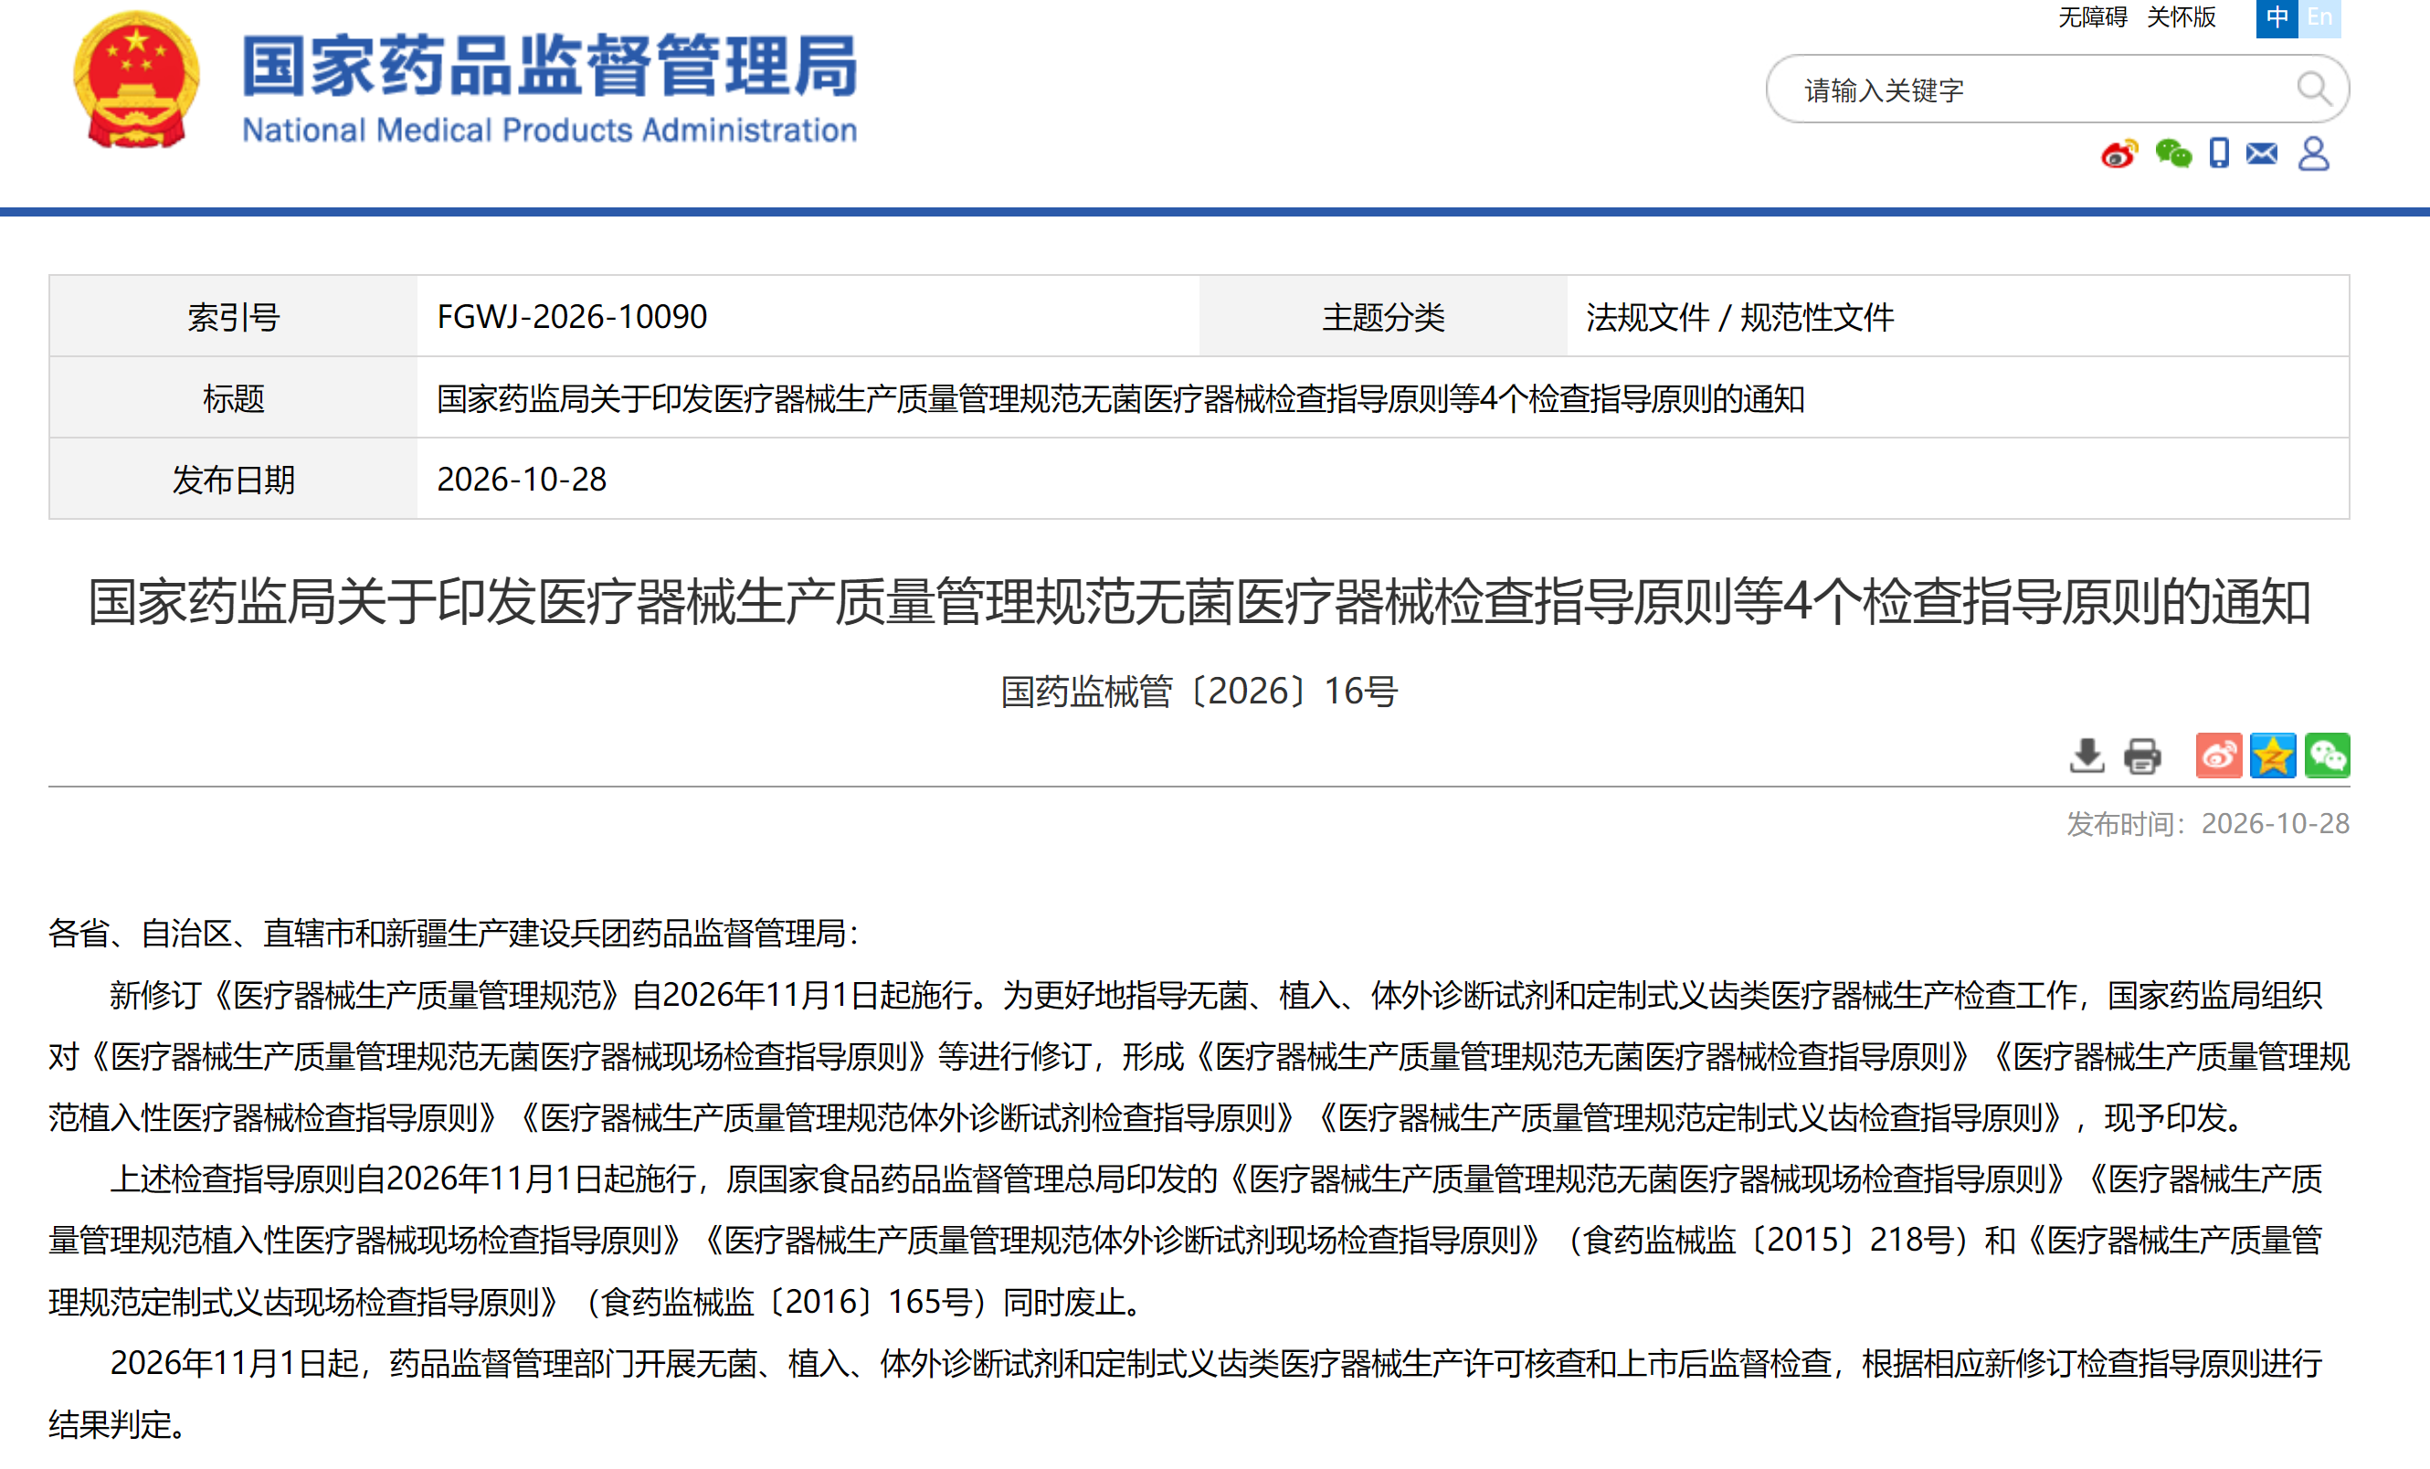2430x1469 pixels.
Task: Open the mobile phone icon in the header
Action: 2219,153
